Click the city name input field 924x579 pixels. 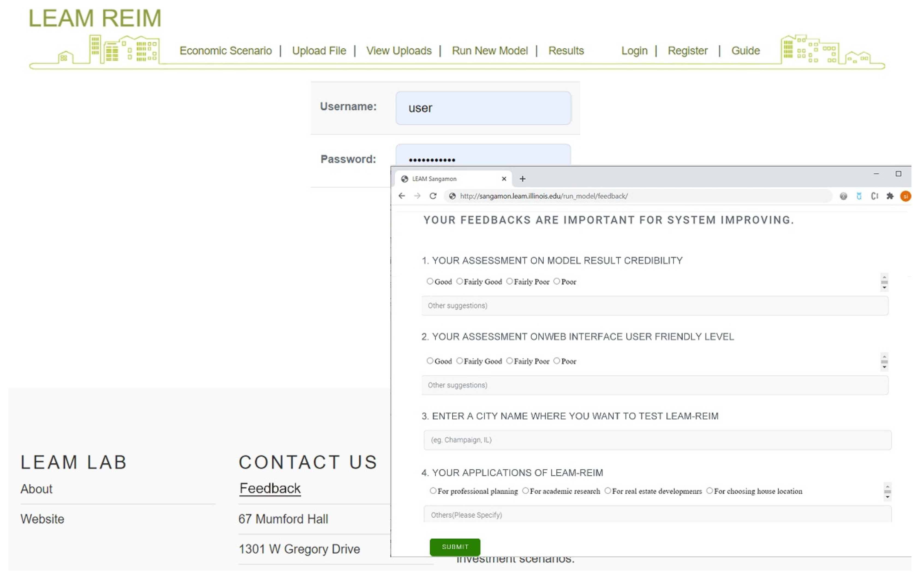[657, 440]
